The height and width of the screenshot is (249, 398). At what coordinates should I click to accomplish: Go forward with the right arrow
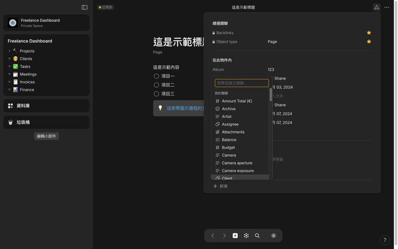(224, 236)
